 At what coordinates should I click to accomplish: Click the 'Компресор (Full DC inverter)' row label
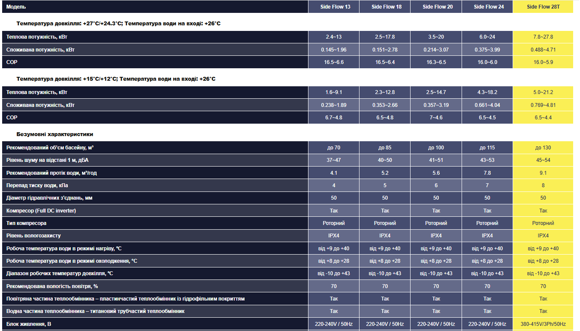(41, 211)
